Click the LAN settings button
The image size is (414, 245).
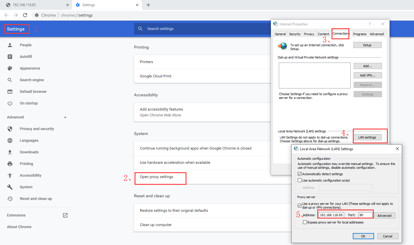[367, 137]
